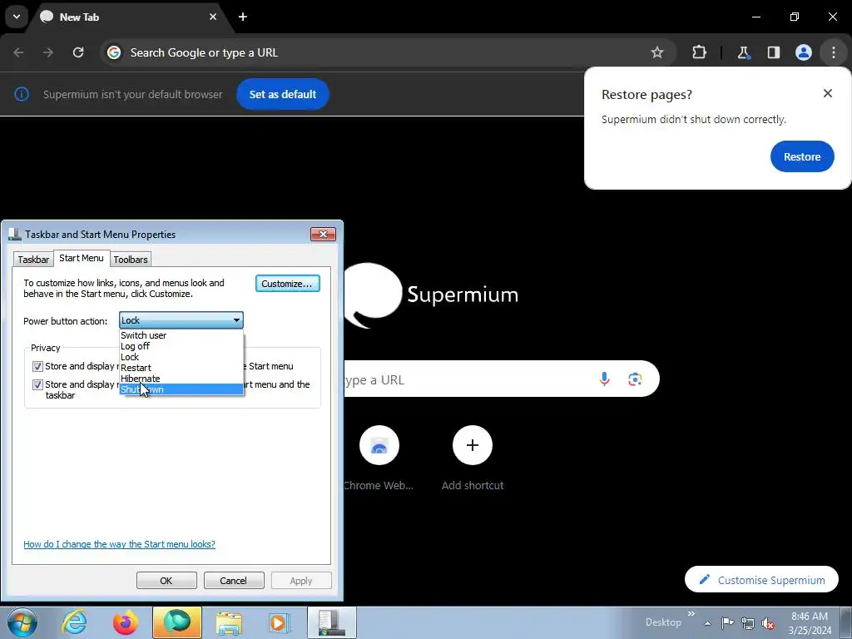Open the Action Center flag icon
The height and width of the screenshot is (639, 852).
click(x=727, y=623)
